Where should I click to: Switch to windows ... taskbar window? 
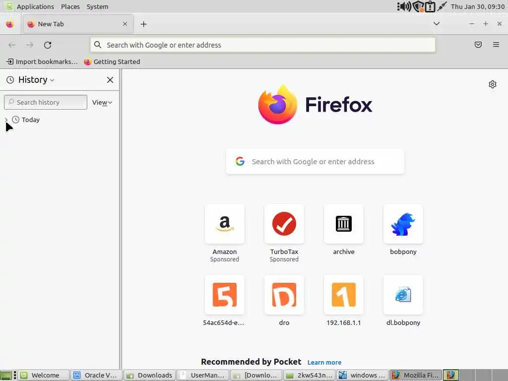tap(362, 375)
